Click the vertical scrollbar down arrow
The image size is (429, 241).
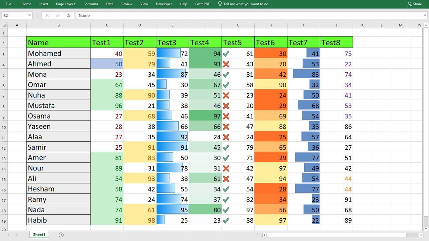click(x=426, y=228)
